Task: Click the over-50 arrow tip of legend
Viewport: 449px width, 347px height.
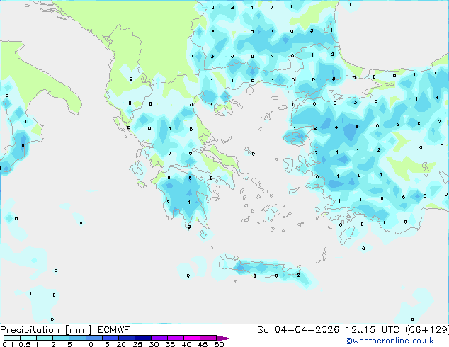Action: click(x=224, y=338)
